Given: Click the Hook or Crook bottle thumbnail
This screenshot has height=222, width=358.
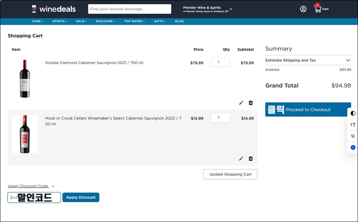Looking at the screenshot, I should 25,134.
